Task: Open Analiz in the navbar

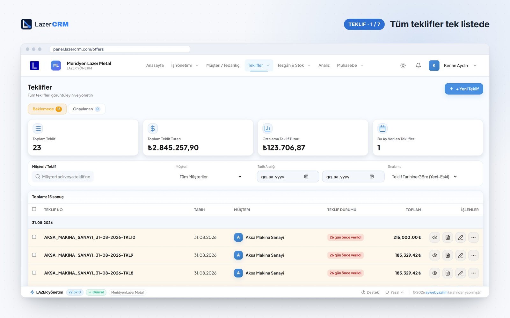Action: [x=324, y=66]
